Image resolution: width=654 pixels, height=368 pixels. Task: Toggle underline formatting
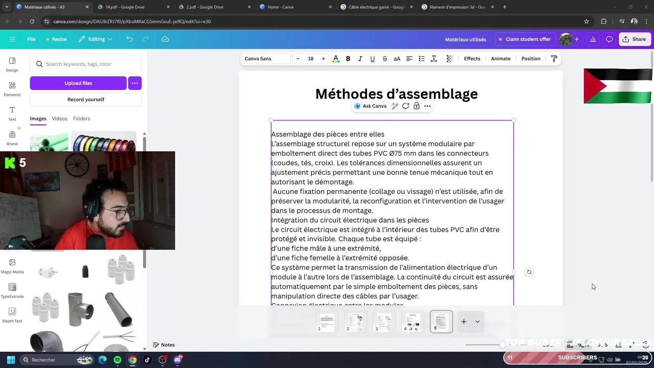372,59
